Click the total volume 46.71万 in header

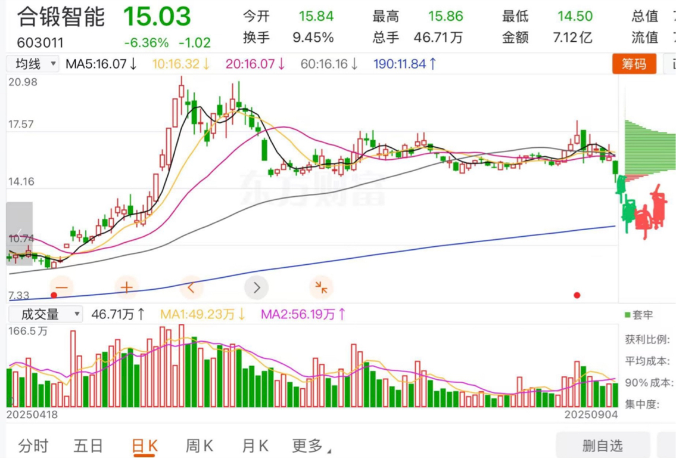[x=438, y=38]
